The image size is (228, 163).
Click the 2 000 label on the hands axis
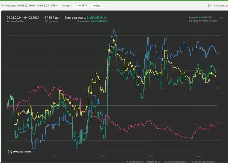pos(198,156)
